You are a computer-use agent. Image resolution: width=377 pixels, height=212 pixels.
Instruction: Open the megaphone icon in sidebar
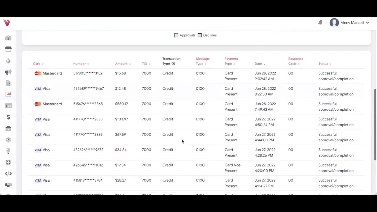[8, 72]
